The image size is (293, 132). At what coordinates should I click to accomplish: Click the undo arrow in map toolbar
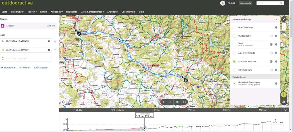[x=163, y=102]
